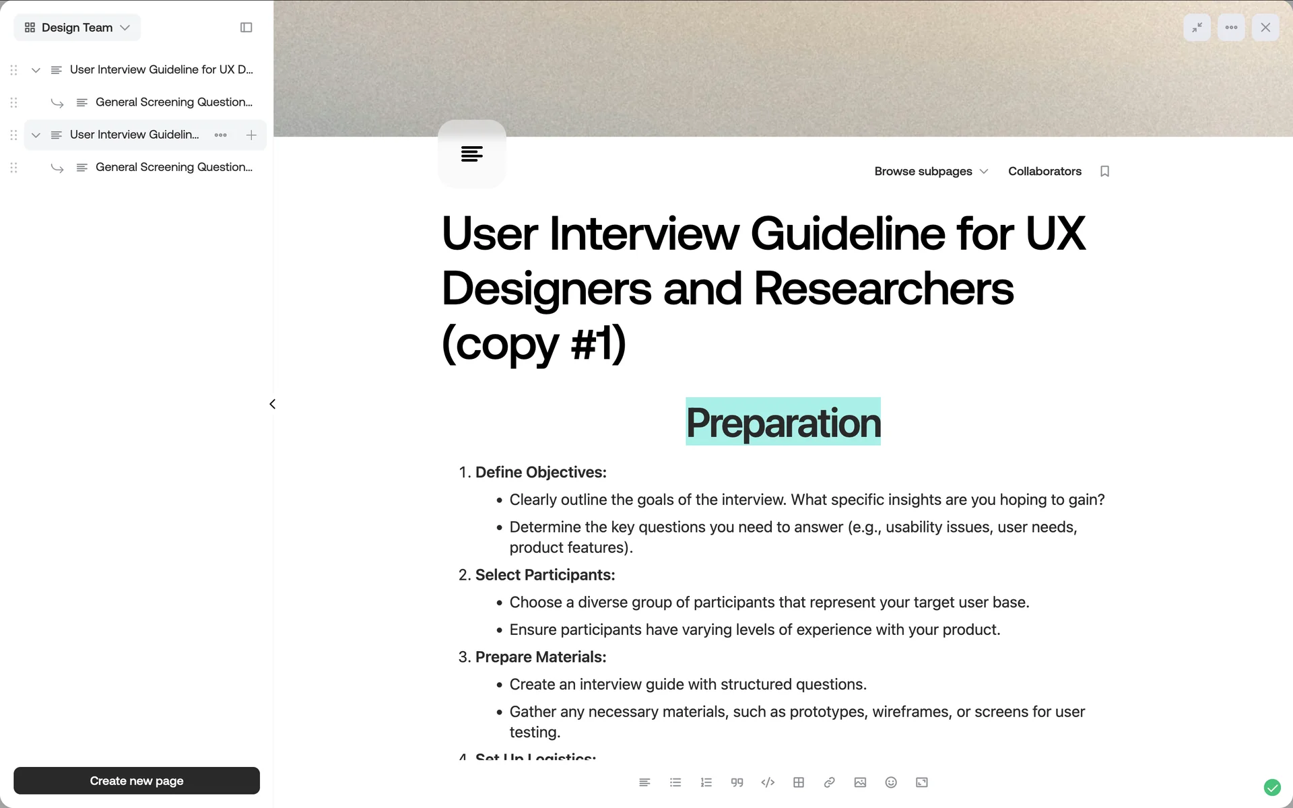1293x808 pixels.
Task: Open the emoji picker in the toolbar
Action: [x=891, y=782]
